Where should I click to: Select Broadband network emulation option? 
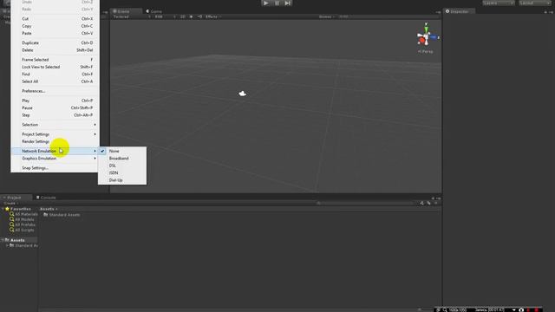[x=122, y=159]
